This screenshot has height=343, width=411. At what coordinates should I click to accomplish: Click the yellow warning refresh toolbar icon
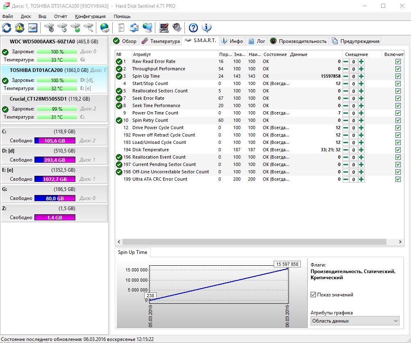point(20,28)
